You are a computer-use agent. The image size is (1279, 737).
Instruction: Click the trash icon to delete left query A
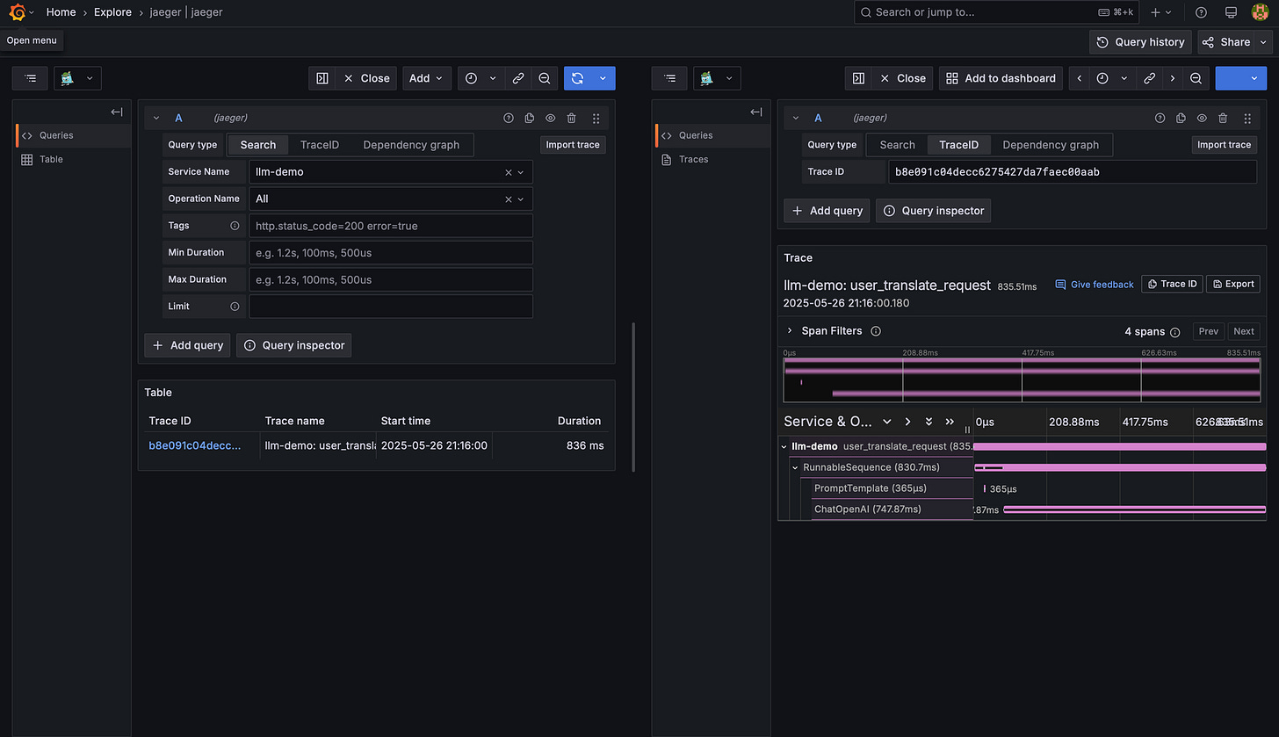(572, 118)
